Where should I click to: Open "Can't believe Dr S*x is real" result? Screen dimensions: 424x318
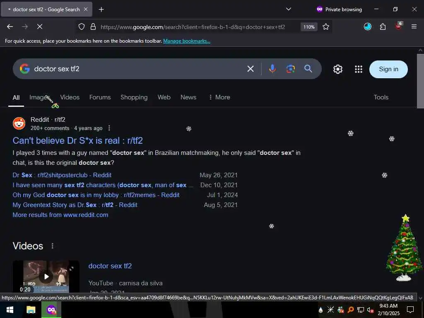coord(77,140)
